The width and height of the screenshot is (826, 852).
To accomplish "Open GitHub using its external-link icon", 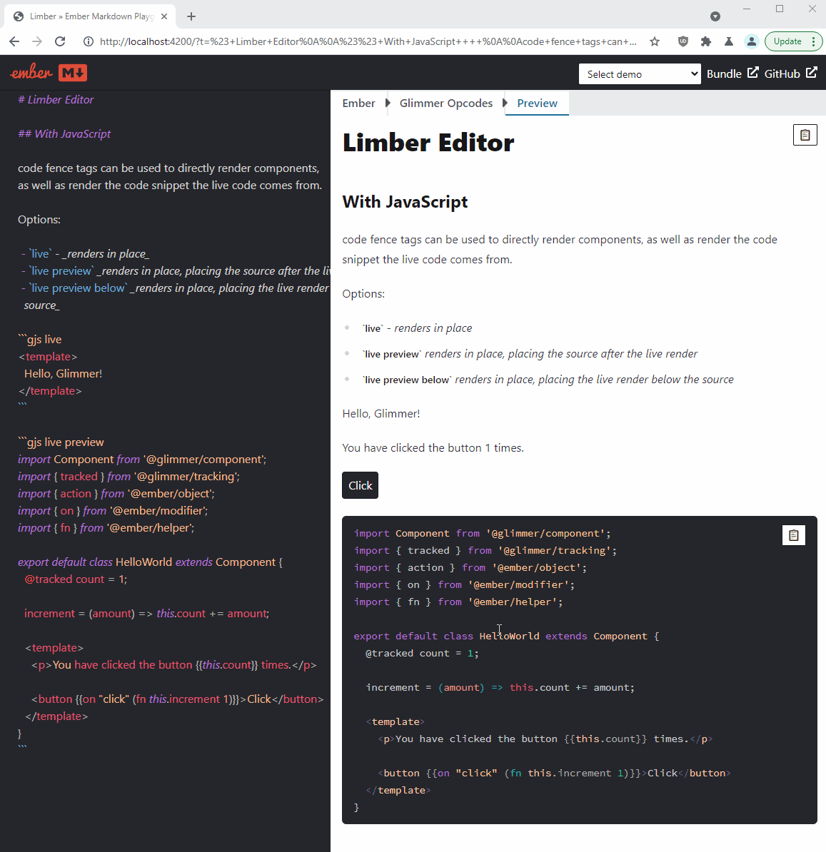I will click(x=812, y=72).
